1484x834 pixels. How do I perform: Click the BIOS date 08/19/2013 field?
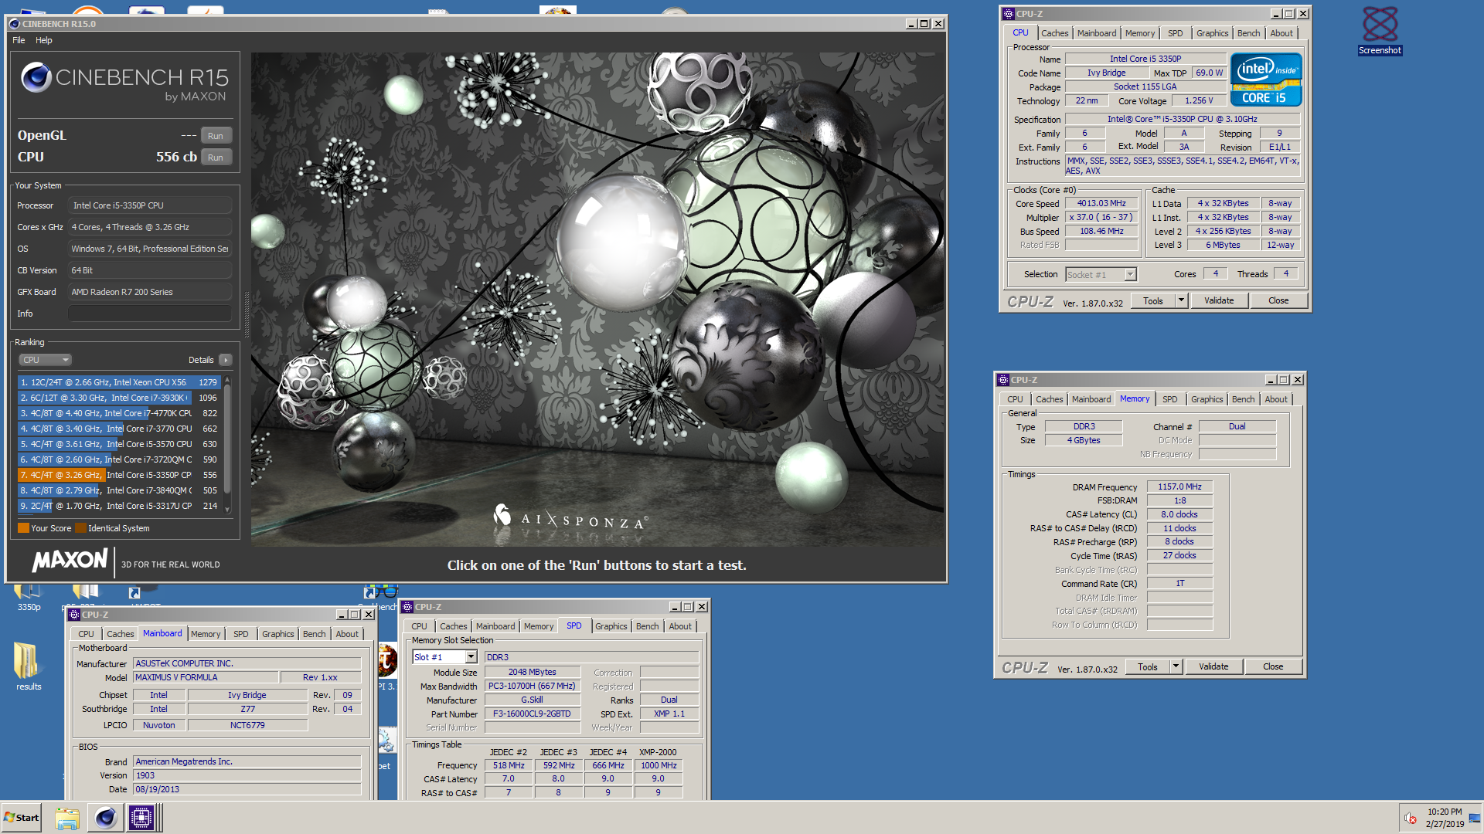tap(247, 789)
